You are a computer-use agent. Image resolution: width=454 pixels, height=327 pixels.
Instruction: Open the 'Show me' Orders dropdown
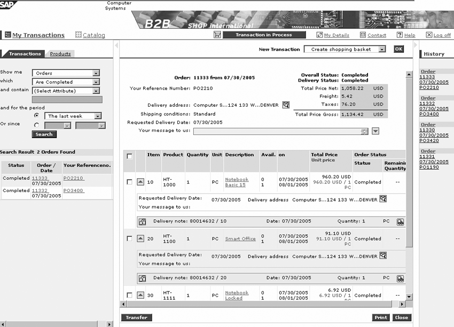(x=96, y=73)
